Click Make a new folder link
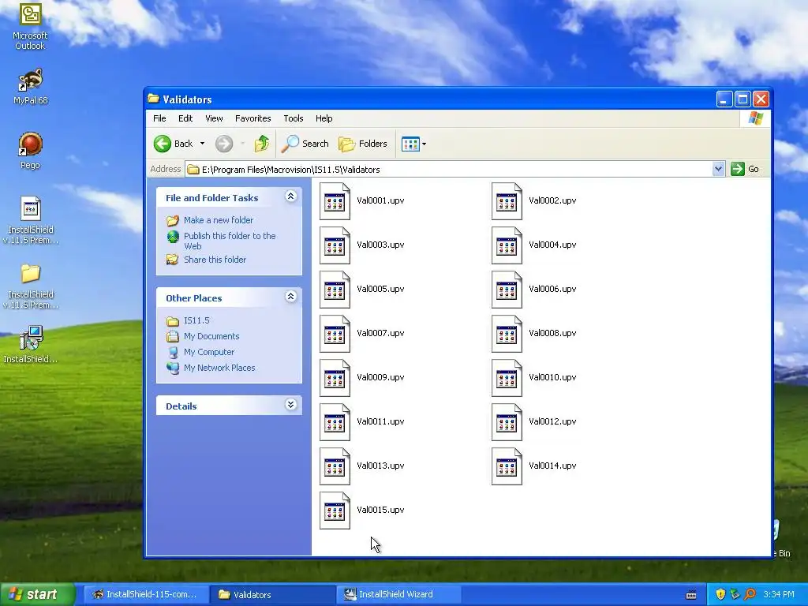 coord(219,220)
